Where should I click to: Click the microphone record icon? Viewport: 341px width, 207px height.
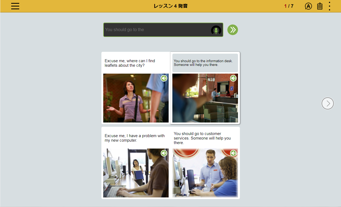(216, 30)
